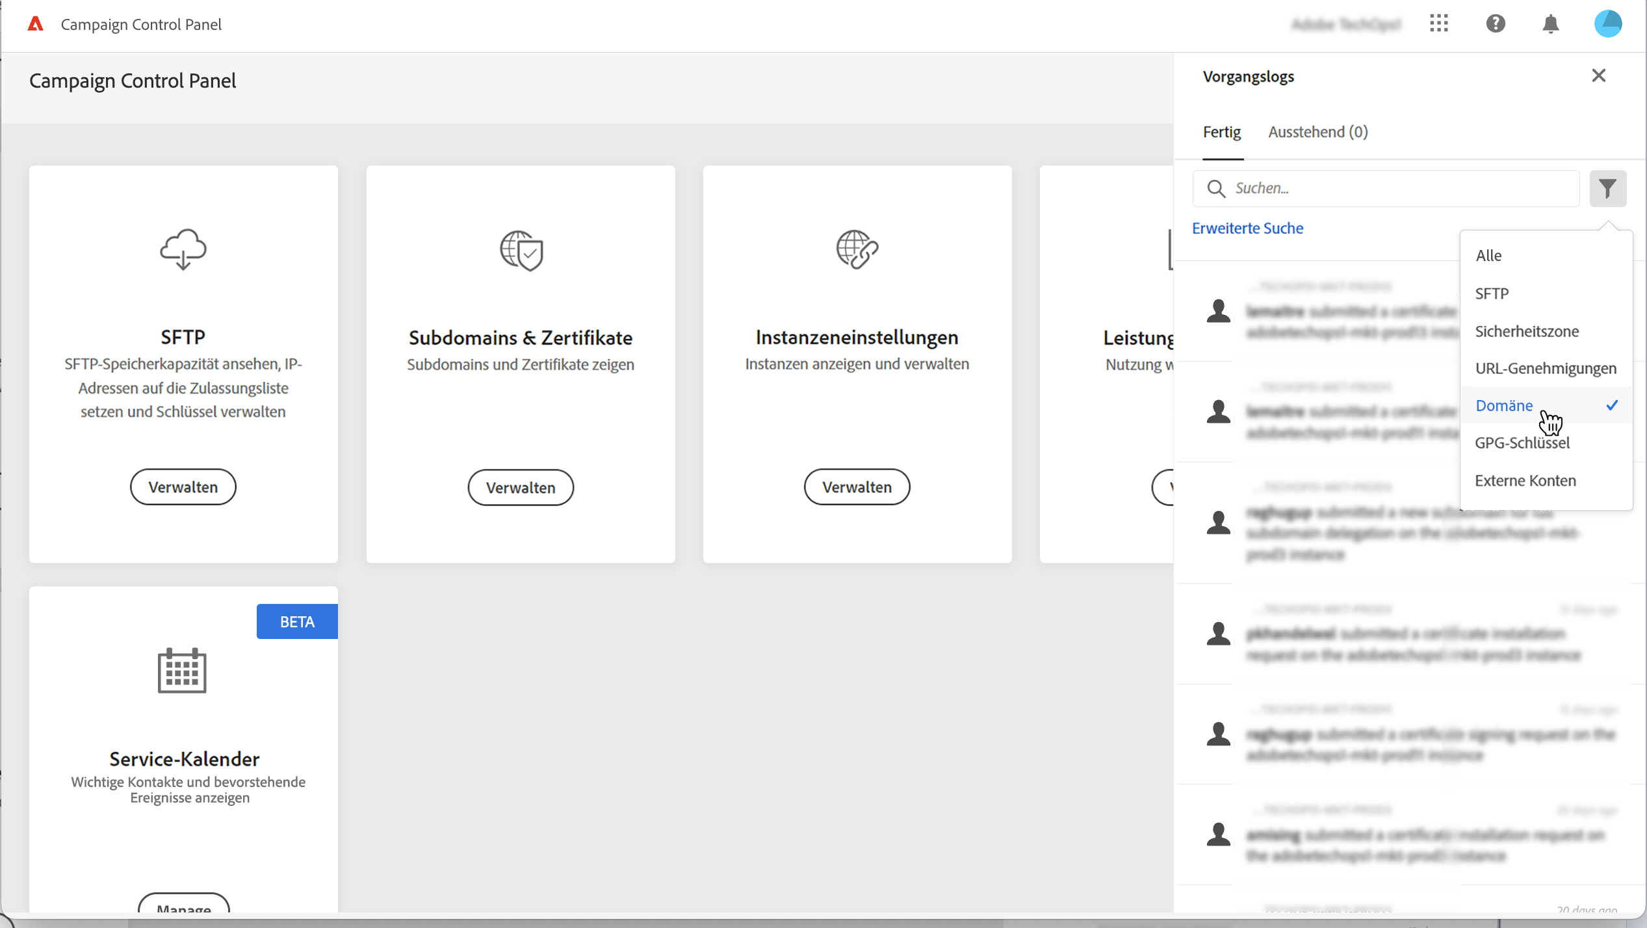This screenshot has height=928, width=1647.
Task: Switch to the Ausstehend (0) tab
Action: click(x=1317, y=132)
